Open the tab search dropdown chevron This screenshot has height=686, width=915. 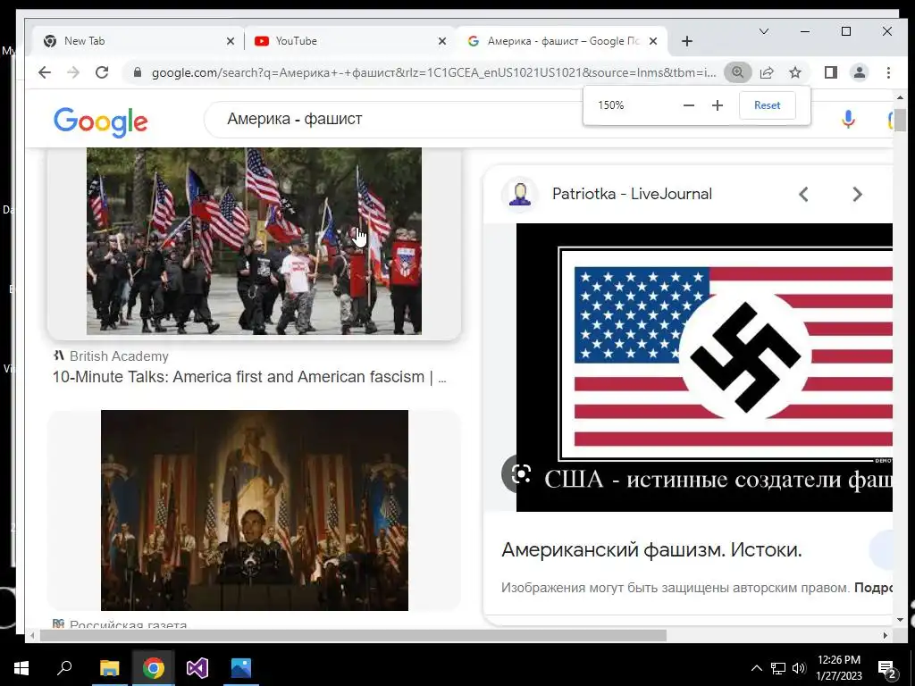coord(763,31)
